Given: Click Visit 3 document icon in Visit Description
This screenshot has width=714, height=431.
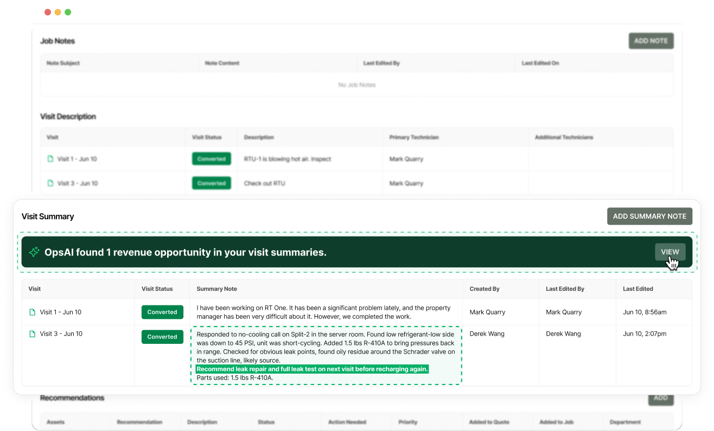Looking at the screenshot, I should (50, 184).
